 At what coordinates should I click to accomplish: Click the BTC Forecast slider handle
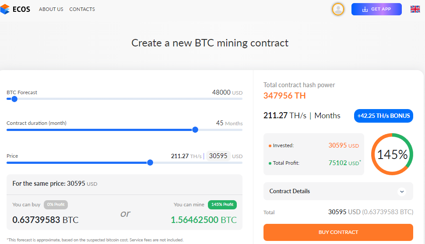coord(14,99)
